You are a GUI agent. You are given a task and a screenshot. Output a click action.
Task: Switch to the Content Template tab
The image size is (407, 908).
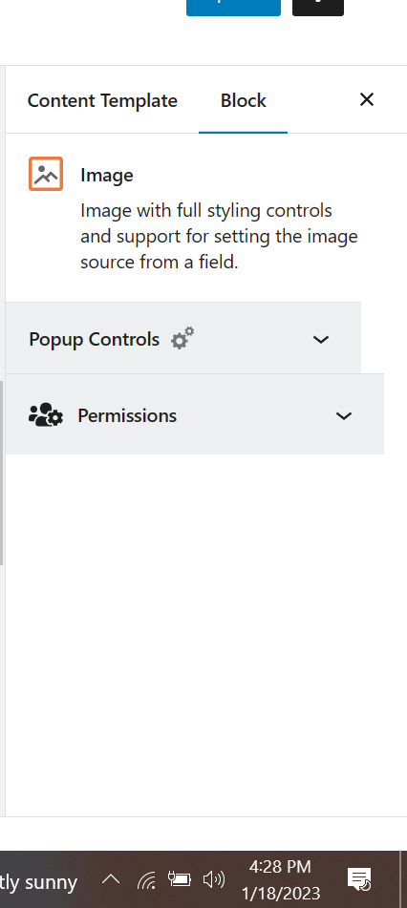[102, 100]
